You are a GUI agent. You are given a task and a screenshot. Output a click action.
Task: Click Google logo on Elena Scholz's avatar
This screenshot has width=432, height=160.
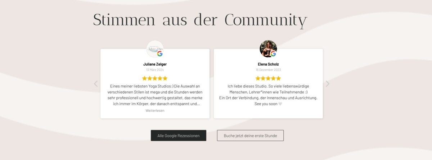pyautogui.click(x=273, y=54)
